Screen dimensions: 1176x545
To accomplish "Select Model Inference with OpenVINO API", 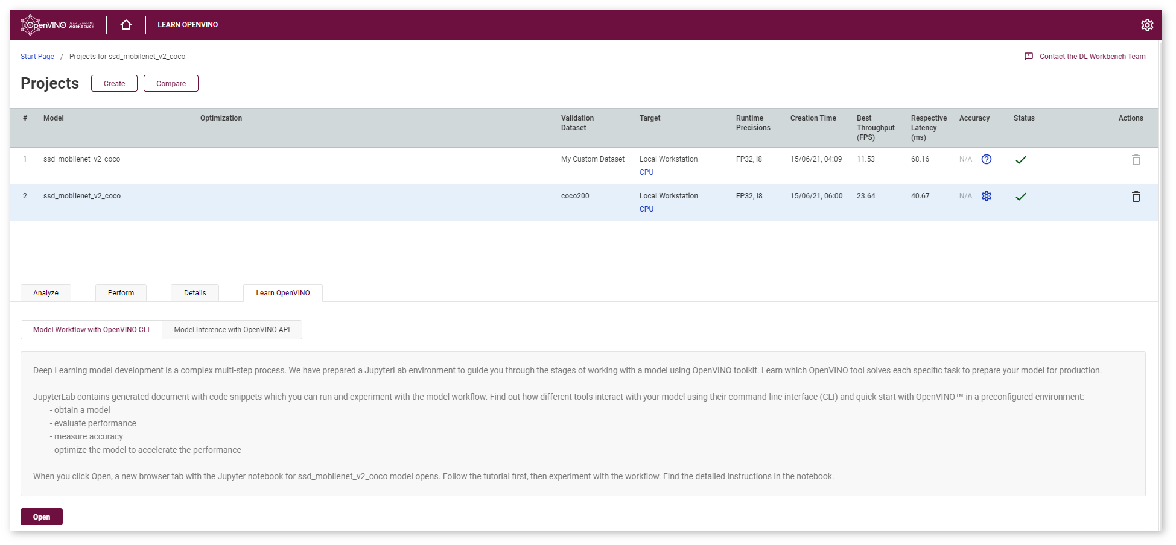I will click(232, 330).
